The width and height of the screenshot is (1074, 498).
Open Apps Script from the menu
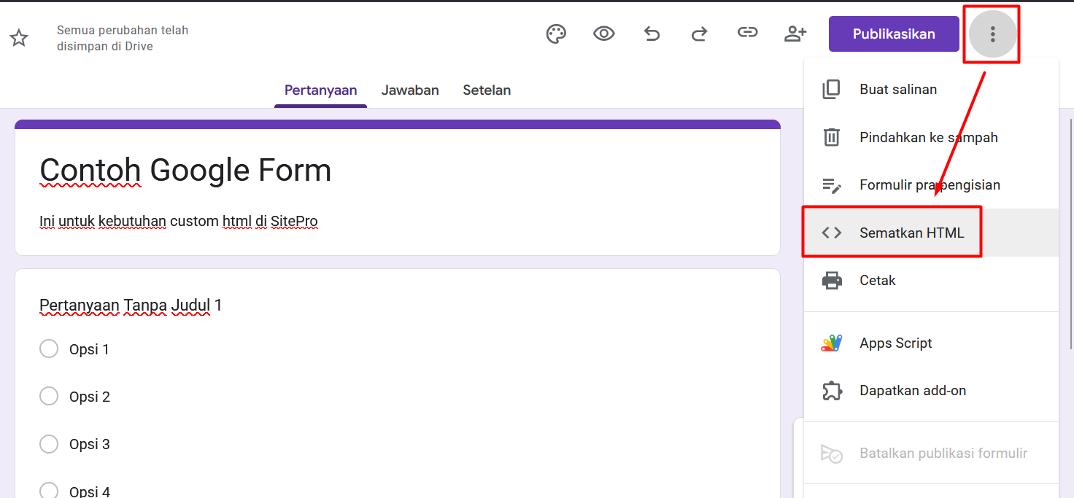pos(895,343)
